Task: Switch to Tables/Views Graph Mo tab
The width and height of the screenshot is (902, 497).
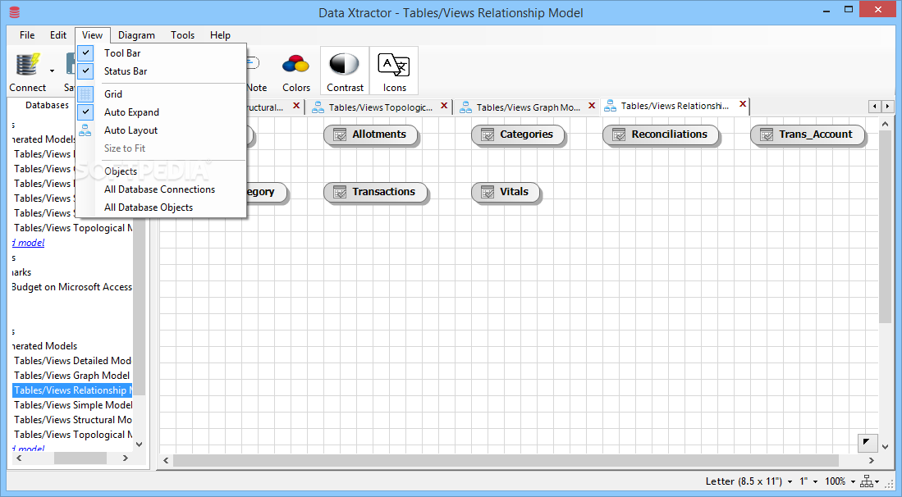Action: click(528, 107)
